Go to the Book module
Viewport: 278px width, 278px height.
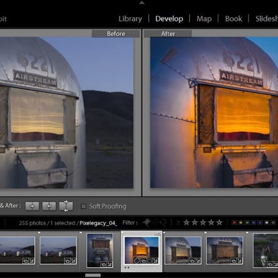[x=234, y=19]
